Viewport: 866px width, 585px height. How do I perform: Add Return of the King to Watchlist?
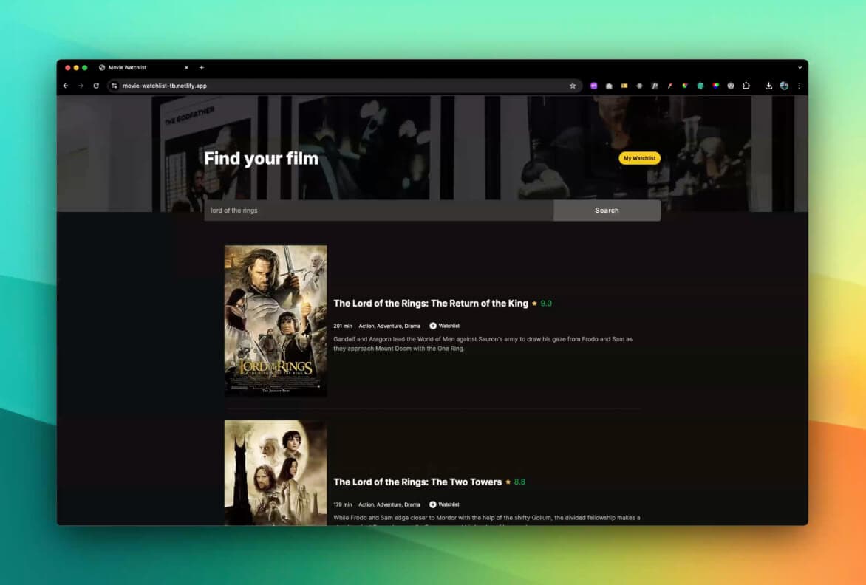click(443, 326)
